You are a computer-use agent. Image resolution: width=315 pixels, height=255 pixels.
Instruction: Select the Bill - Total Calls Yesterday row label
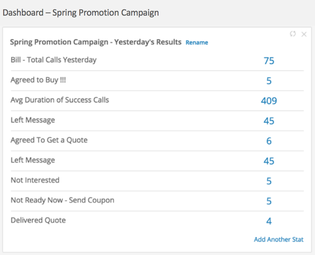(53, 60)
